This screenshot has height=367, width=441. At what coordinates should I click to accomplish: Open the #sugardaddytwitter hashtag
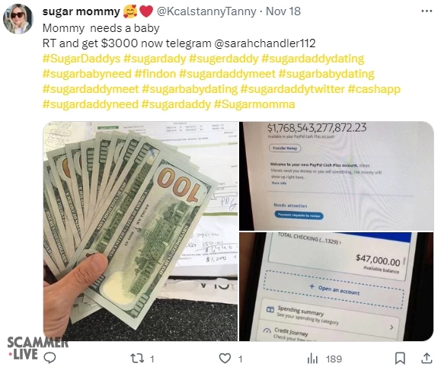[x=292, y=89]
